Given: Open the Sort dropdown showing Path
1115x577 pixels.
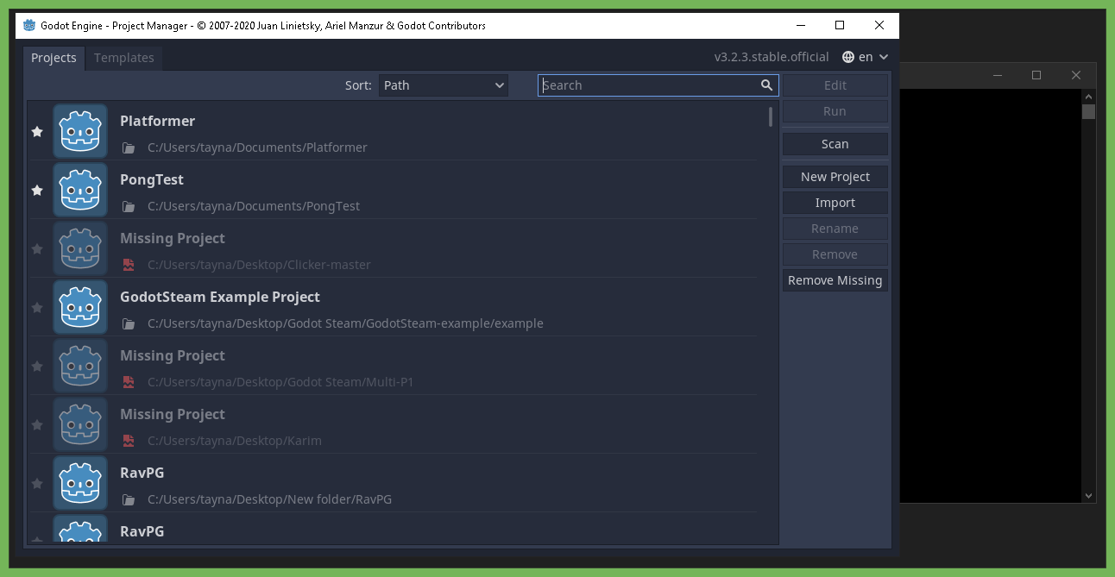Looking at the screenshot, I should pos(444,85).
